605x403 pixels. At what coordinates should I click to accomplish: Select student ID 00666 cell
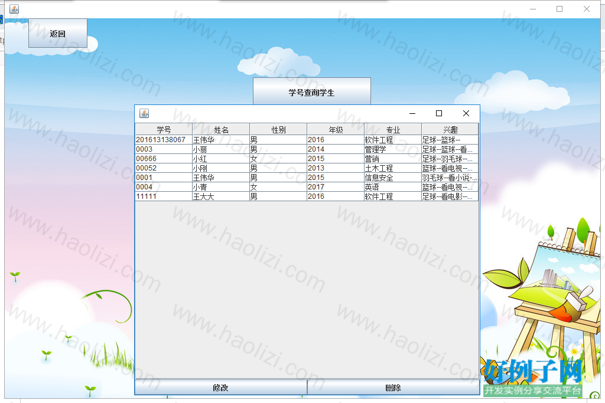164,158
